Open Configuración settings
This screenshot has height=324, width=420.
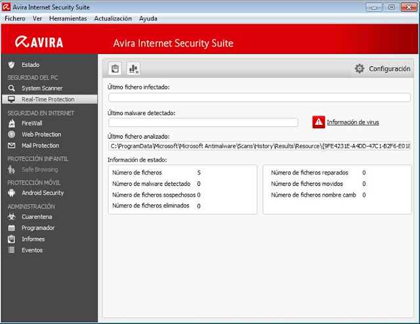(x=389, y=68)
